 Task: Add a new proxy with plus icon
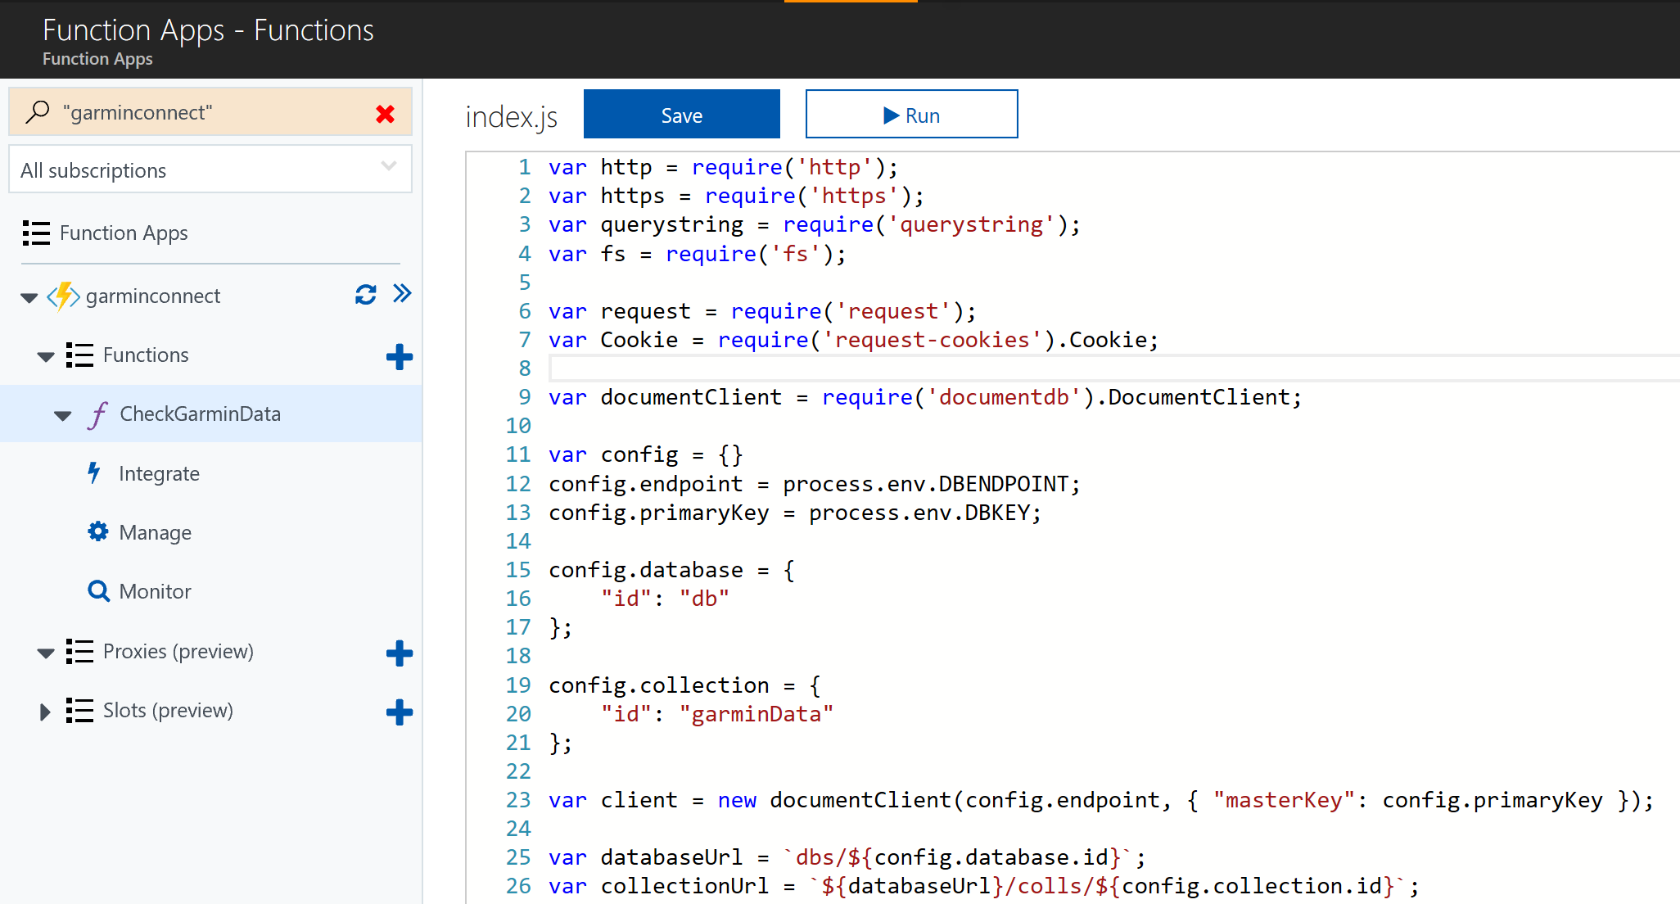click(399, 653)
